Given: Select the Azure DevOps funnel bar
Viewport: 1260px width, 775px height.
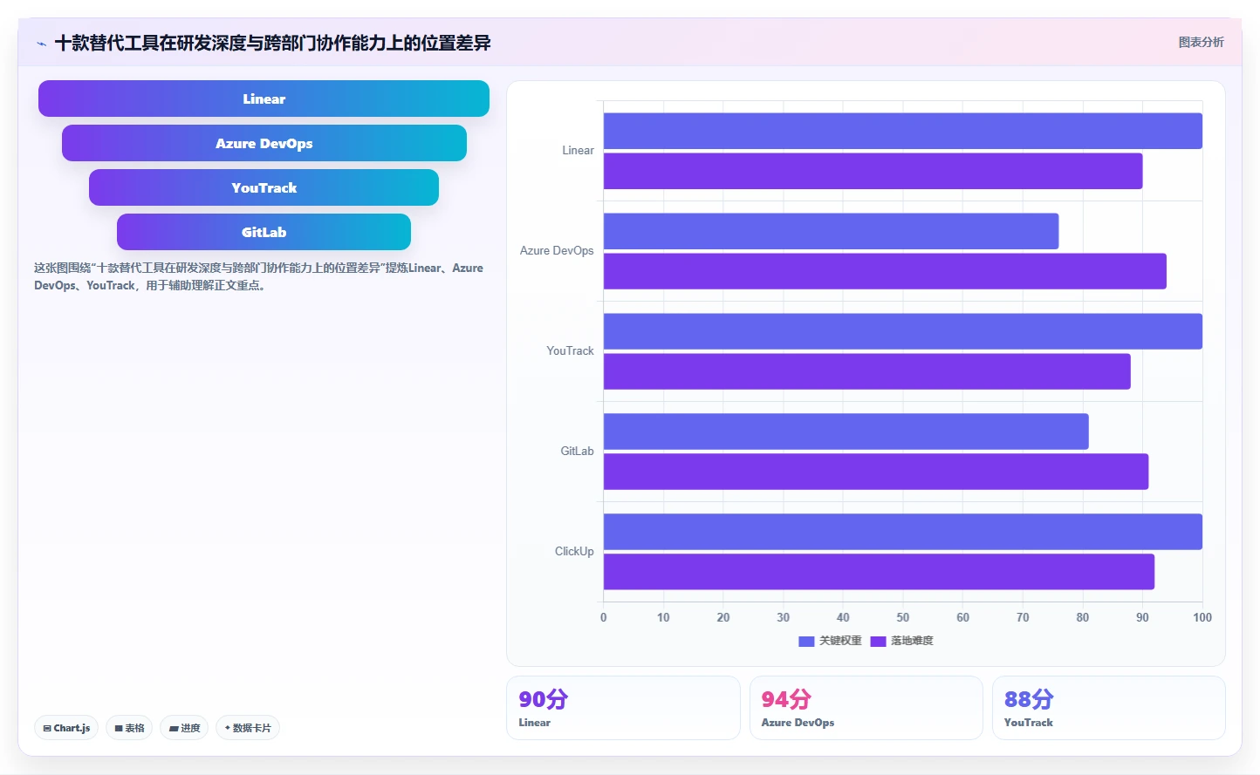Looking at the screenshot, I should point(264,143).
